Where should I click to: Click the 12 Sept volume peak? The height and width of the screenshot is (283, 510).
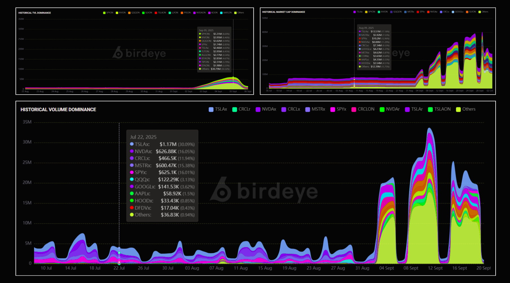coord(429,128)
